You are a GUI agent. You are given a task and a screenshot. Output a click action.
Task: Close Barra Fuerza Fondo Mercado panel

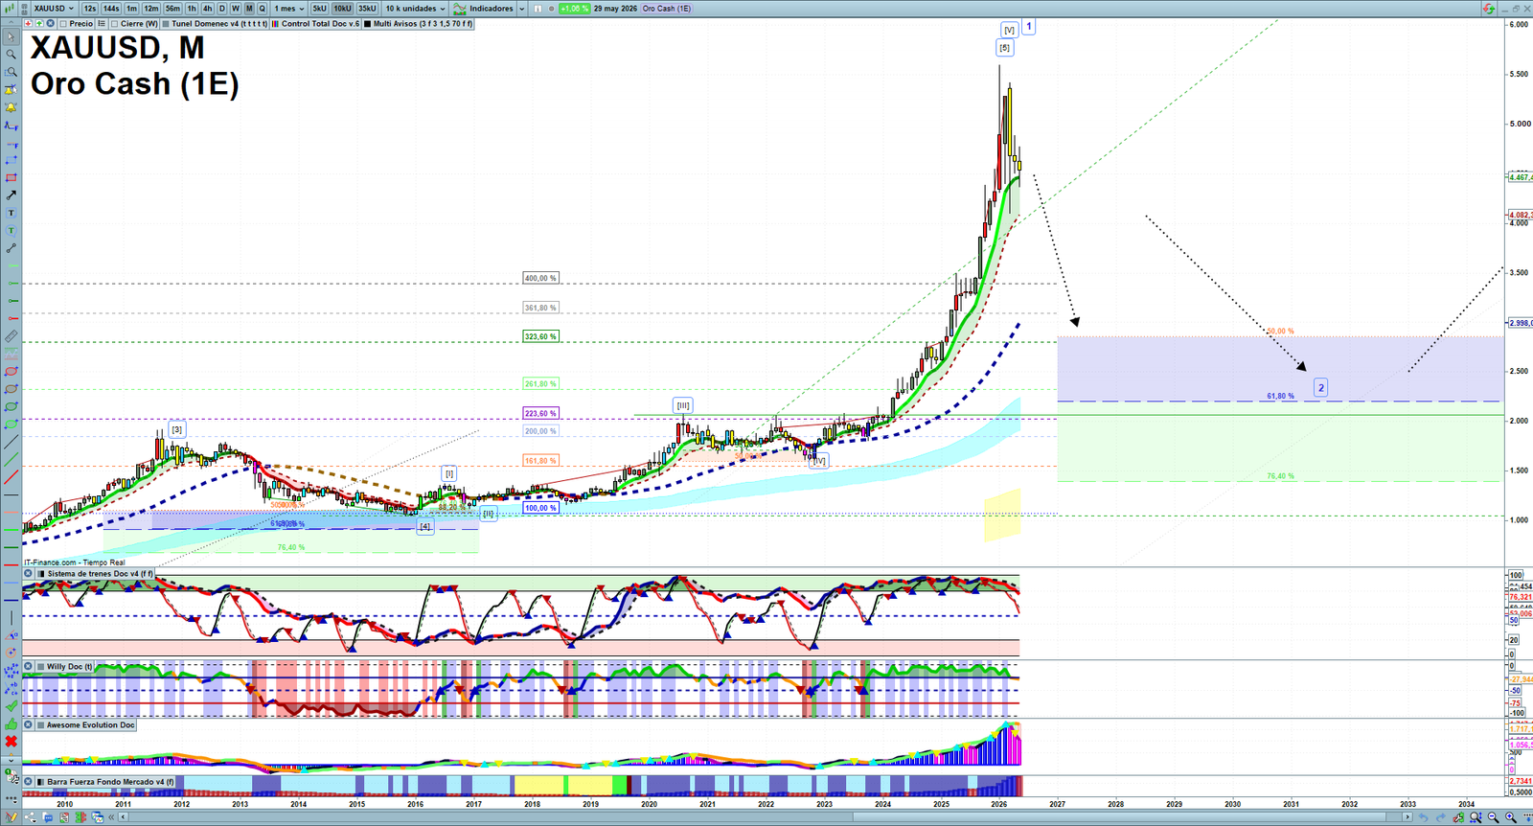point(29,782)
